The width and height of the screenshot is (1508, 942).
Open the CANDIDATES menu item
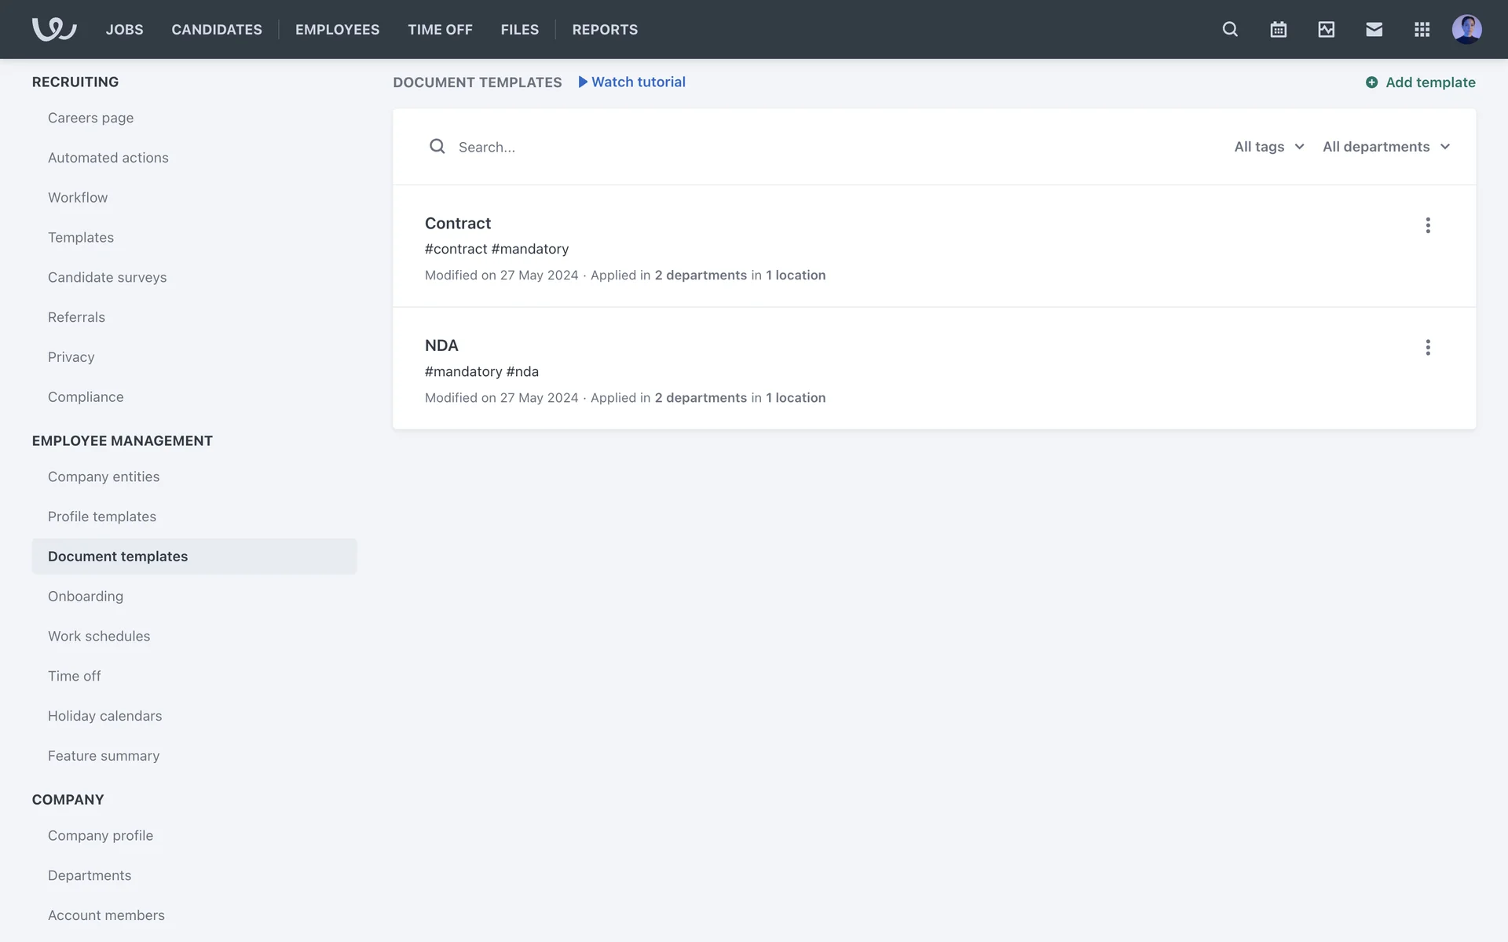point(217,30)
